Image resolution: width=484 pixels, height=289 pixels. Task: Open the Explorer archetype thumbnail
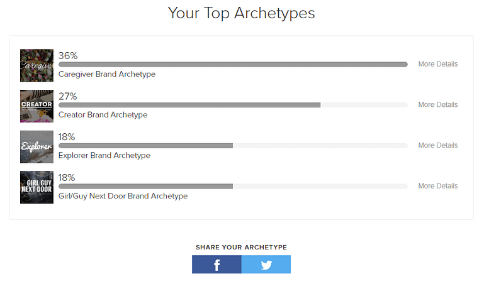[37, 146]
